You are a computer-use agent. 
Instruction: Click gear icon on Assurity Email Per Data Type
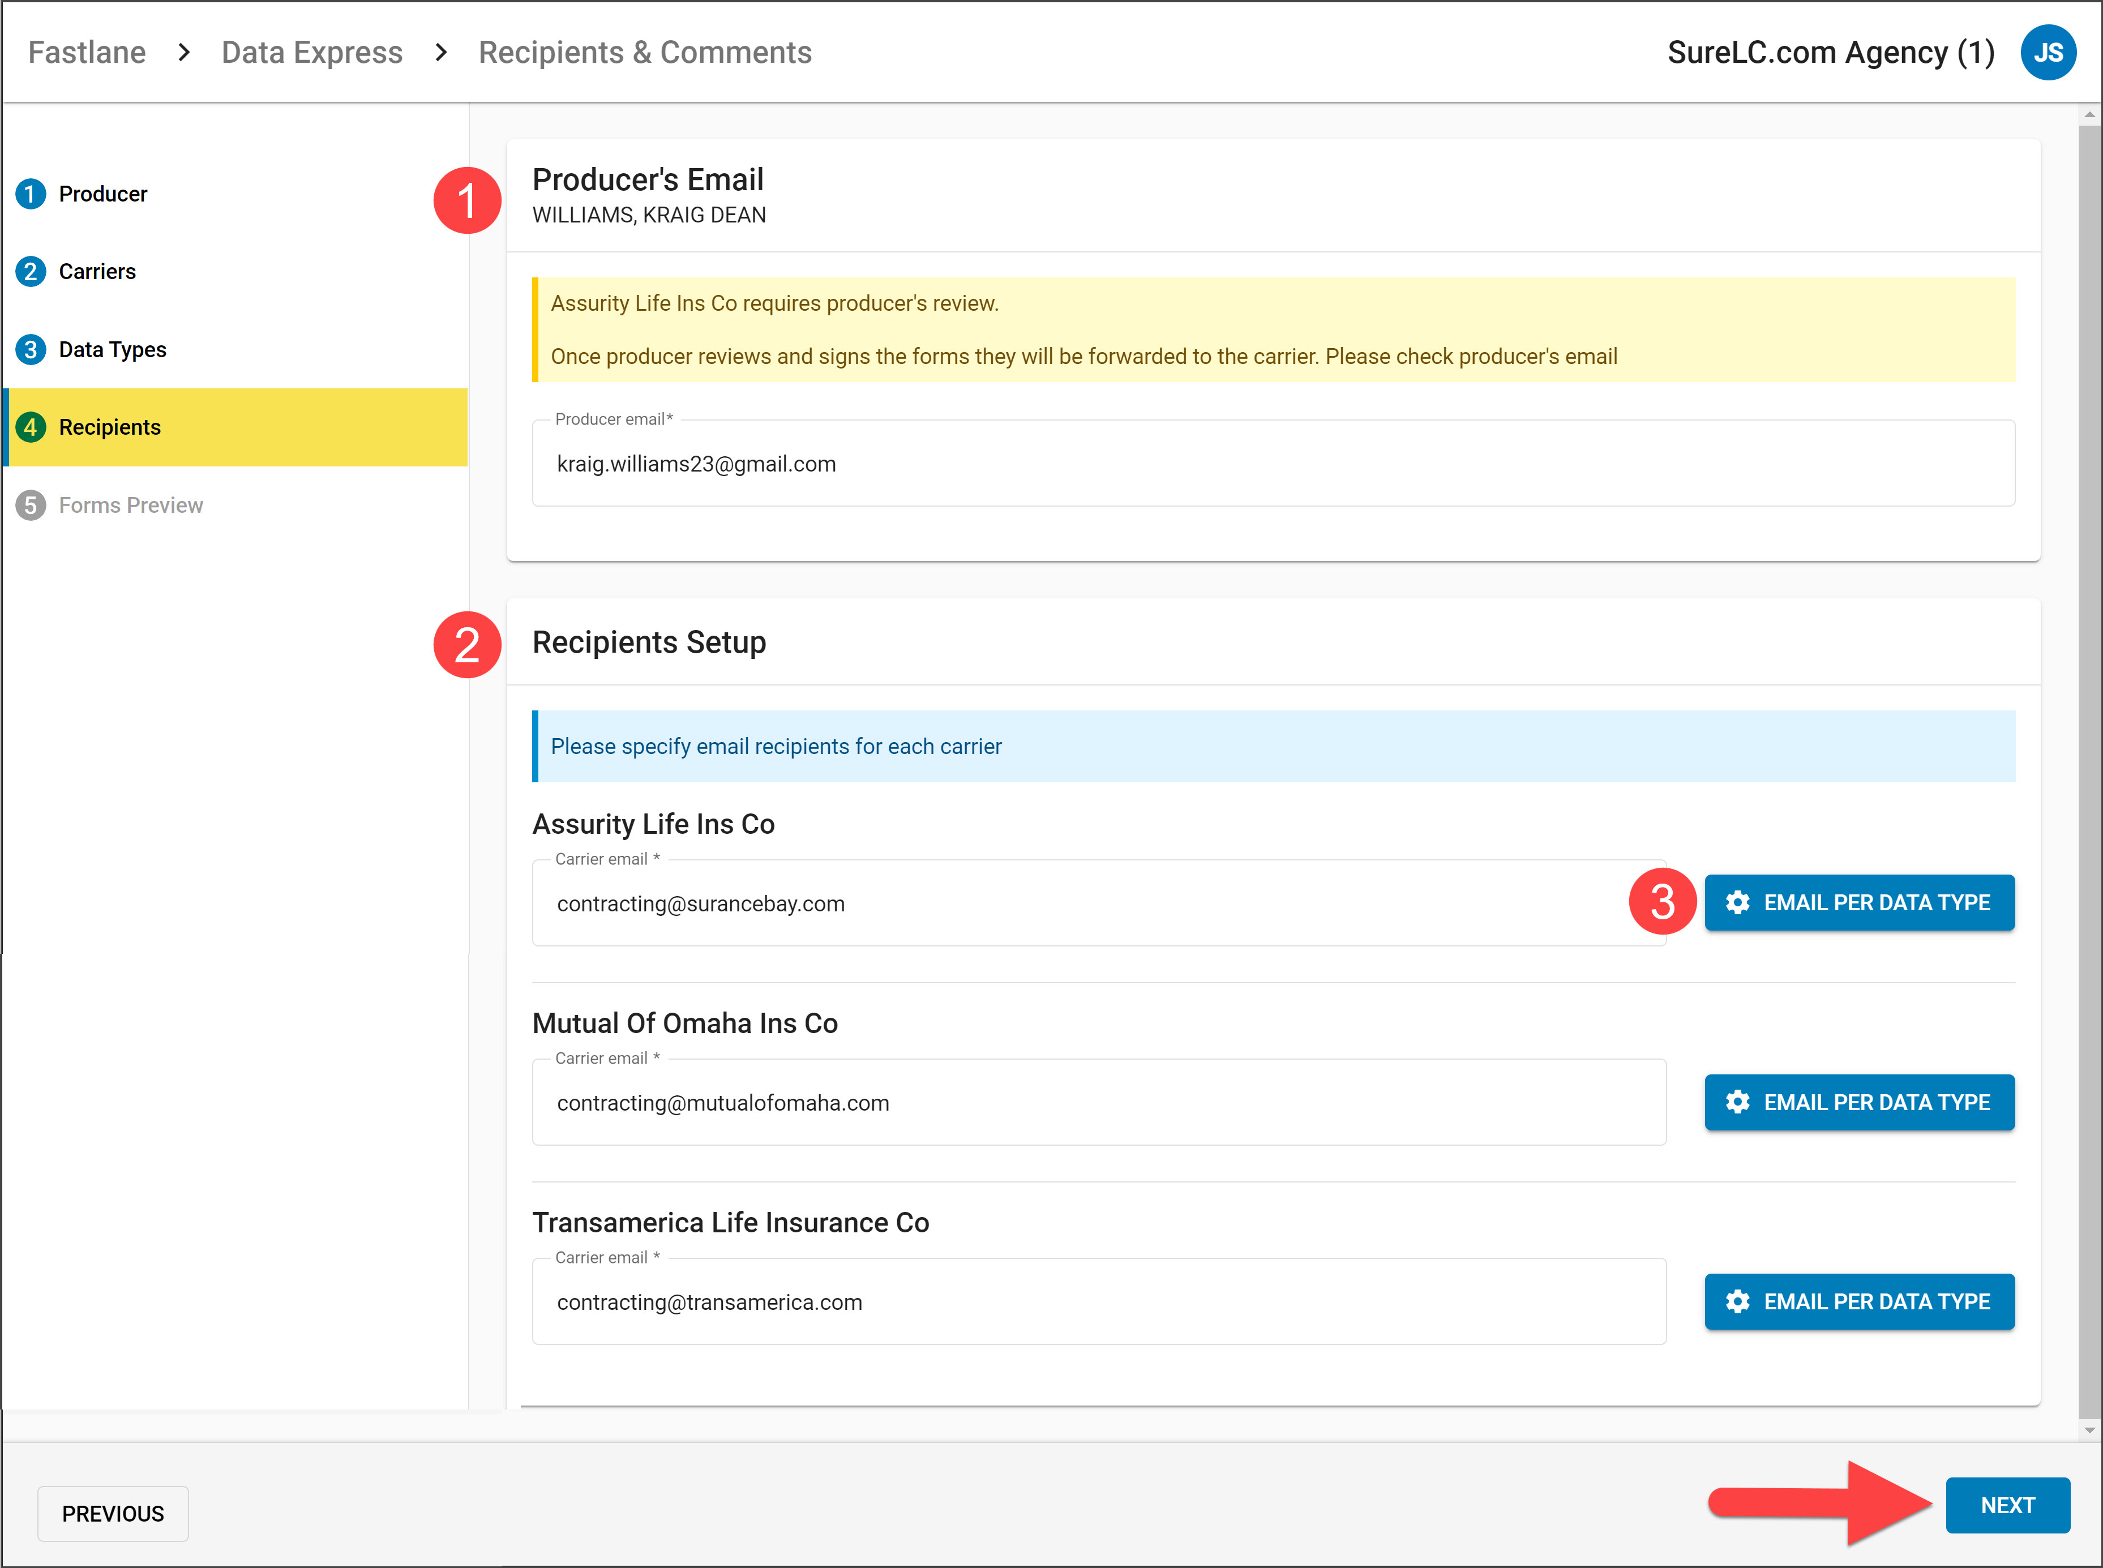point(1737,903)
